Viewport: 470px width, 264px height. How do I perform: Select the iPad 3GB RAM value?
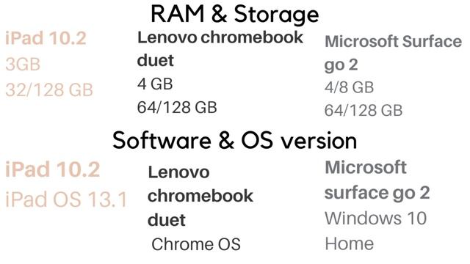point(23,64)
